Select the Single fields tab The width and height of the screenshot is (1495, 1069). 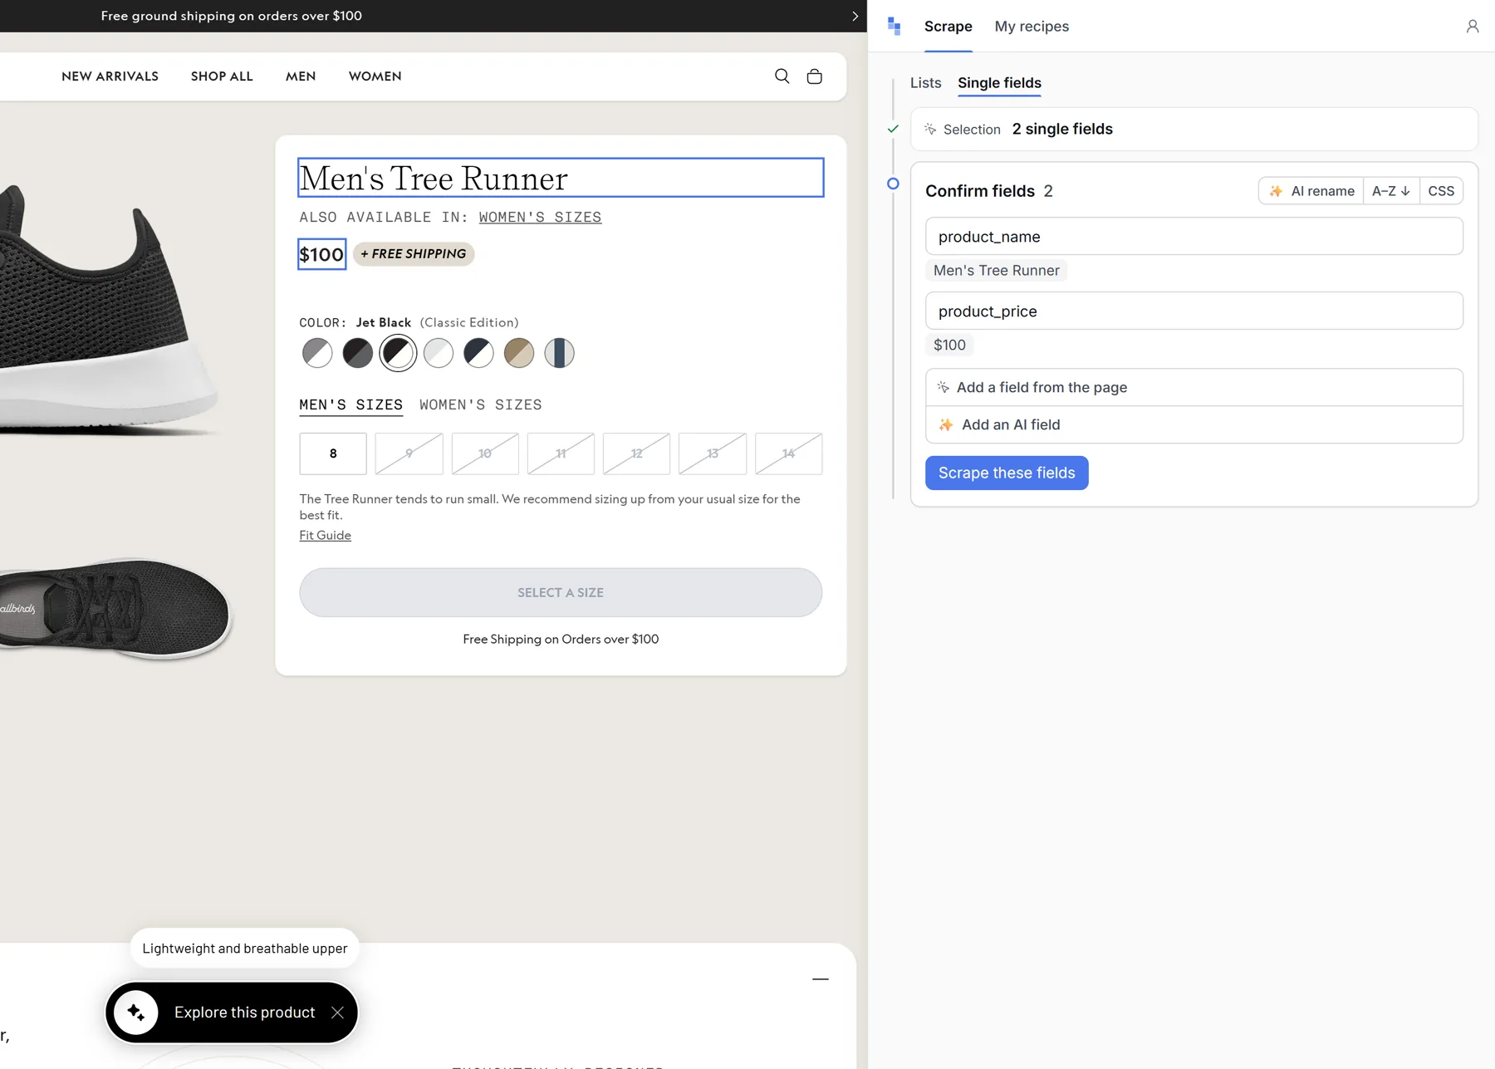(999, 83)
